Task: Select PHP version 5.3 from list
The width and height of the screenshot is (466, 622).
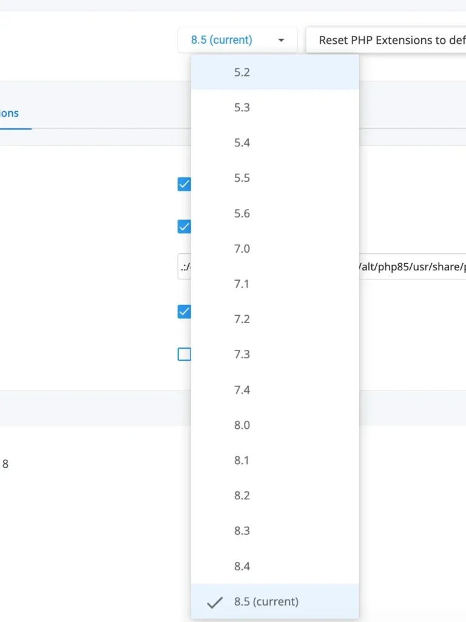Action: point(275,108)
